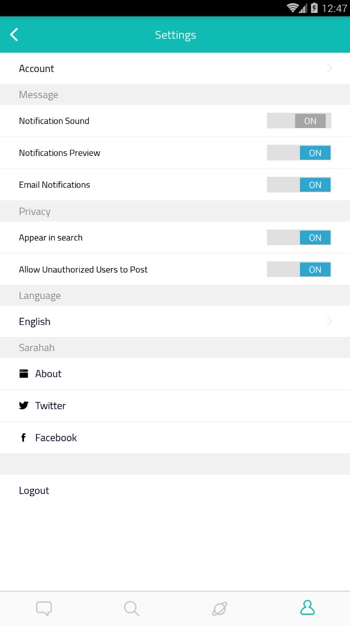The width and height of the screenshot is (350, 626).
Task: Open the English language chevron
Action: (329, 321)
